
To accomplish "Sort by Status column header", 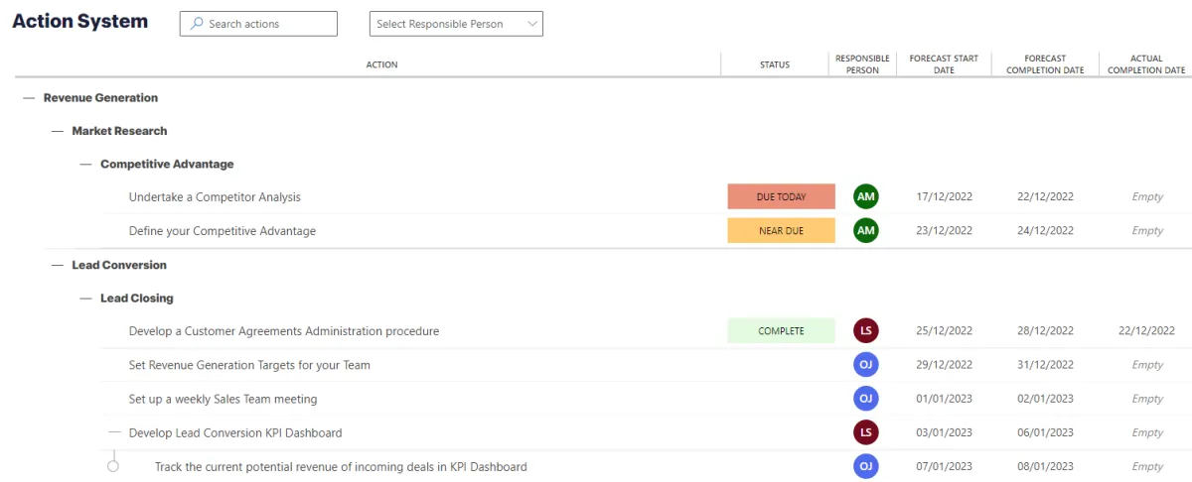I will [x=775, y=64].
